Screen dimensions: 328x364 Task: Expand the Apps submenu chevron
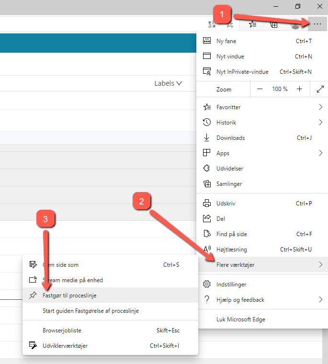320,153
